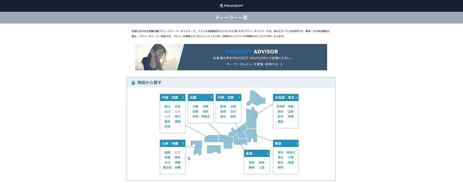
Task: Click the house icon beside 地図から探す
Action: [x=133, y=83]
